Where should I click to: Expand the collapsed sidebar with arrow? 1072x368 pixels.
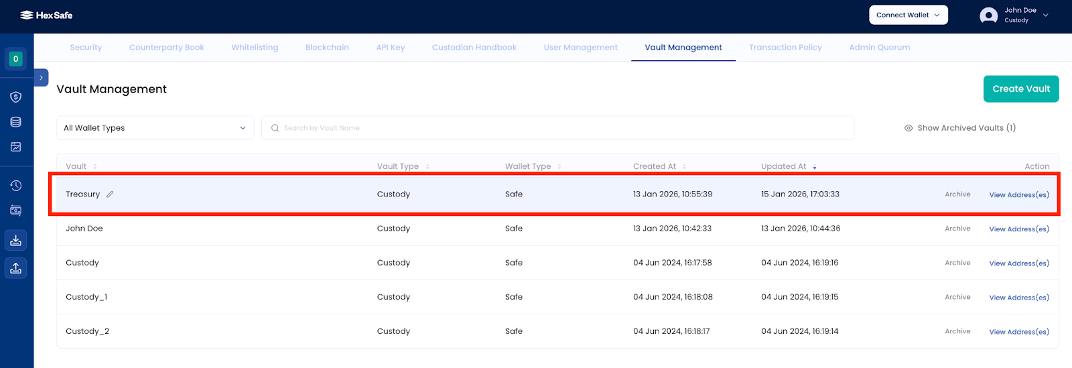click(x=41, y=78)
